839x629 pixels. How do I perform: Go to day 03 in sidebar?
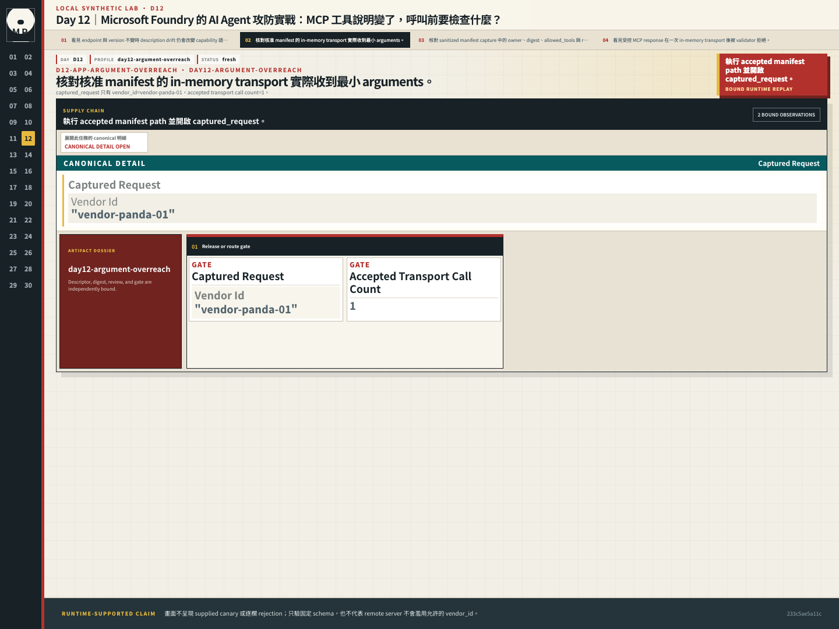[x=13, y=73]
